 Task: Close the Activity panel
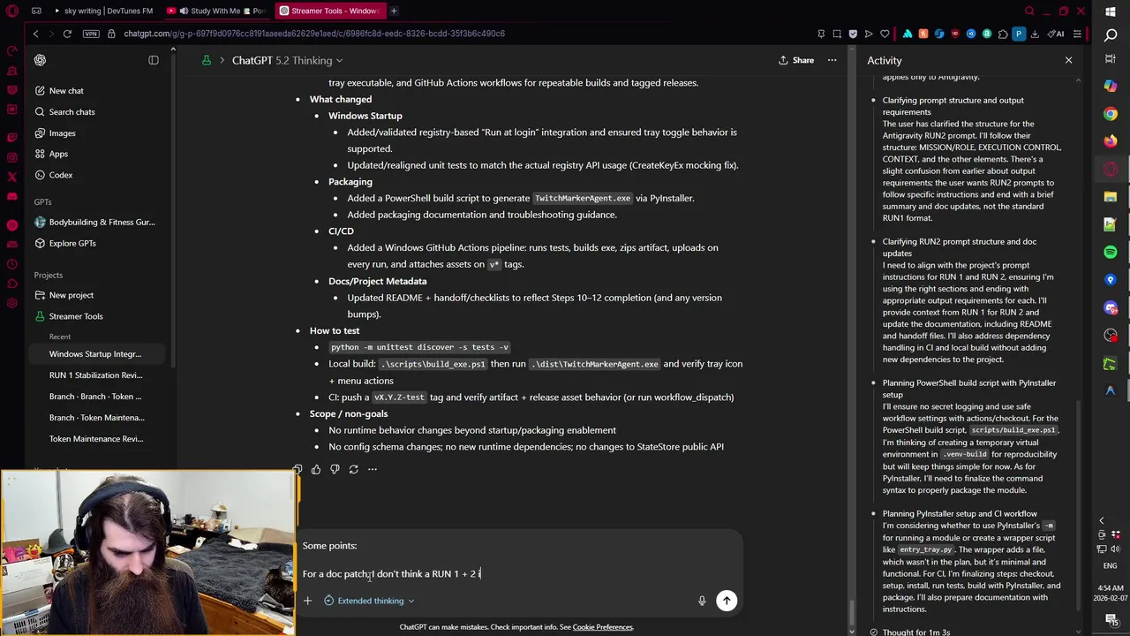point(1068,60)
